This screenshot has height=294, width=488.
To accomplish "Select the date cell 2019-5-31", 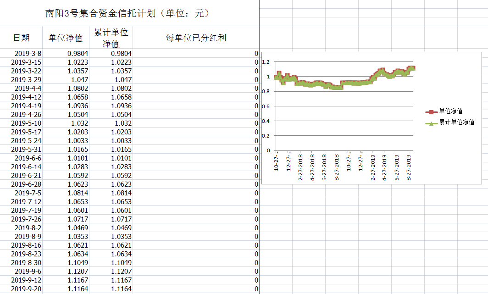I will click(x=21, y=150).
